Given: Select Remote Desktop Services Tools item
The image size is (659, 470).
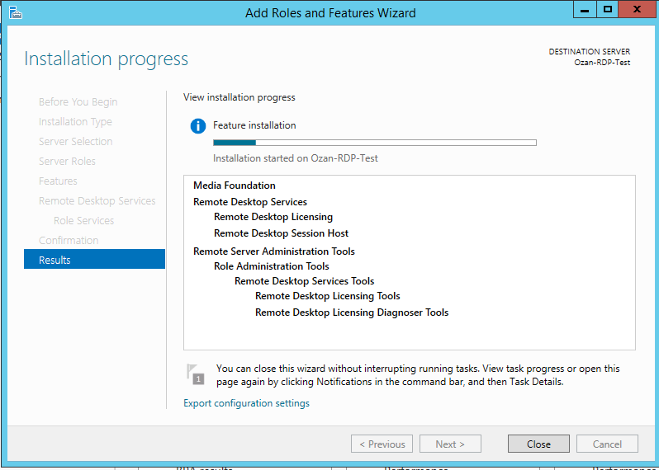Looking at the screenshot, I should 304,281.
